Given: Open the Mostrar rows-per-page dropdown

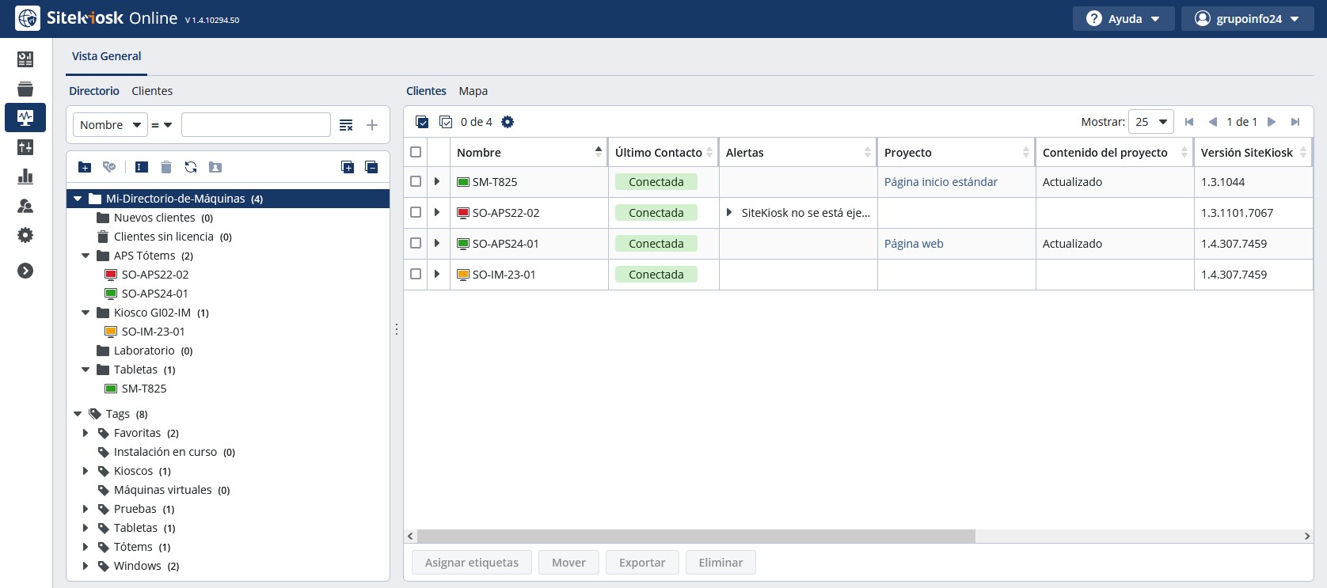Looking at the screenshot, I should coord(1150,122).
